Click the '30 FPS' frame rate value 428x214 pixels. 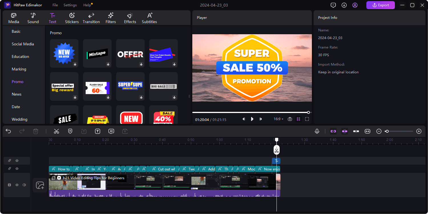[324, 55]
